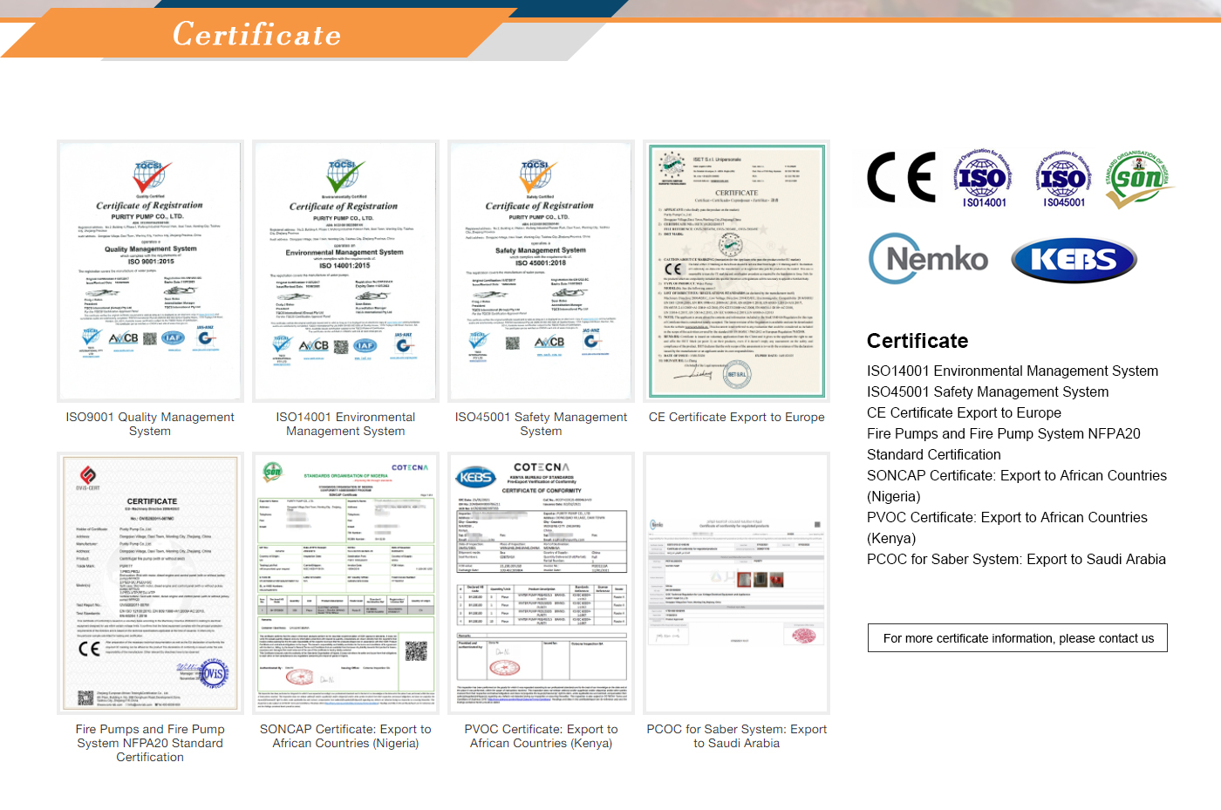This screenshot has height=810, width=1221.
Task: Click the Certificate banner title
Action: pos(256,35)
